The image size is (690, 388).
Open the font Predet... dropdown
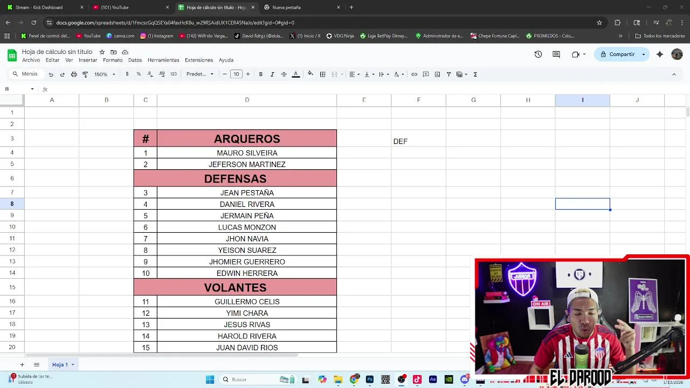[200, 74]
